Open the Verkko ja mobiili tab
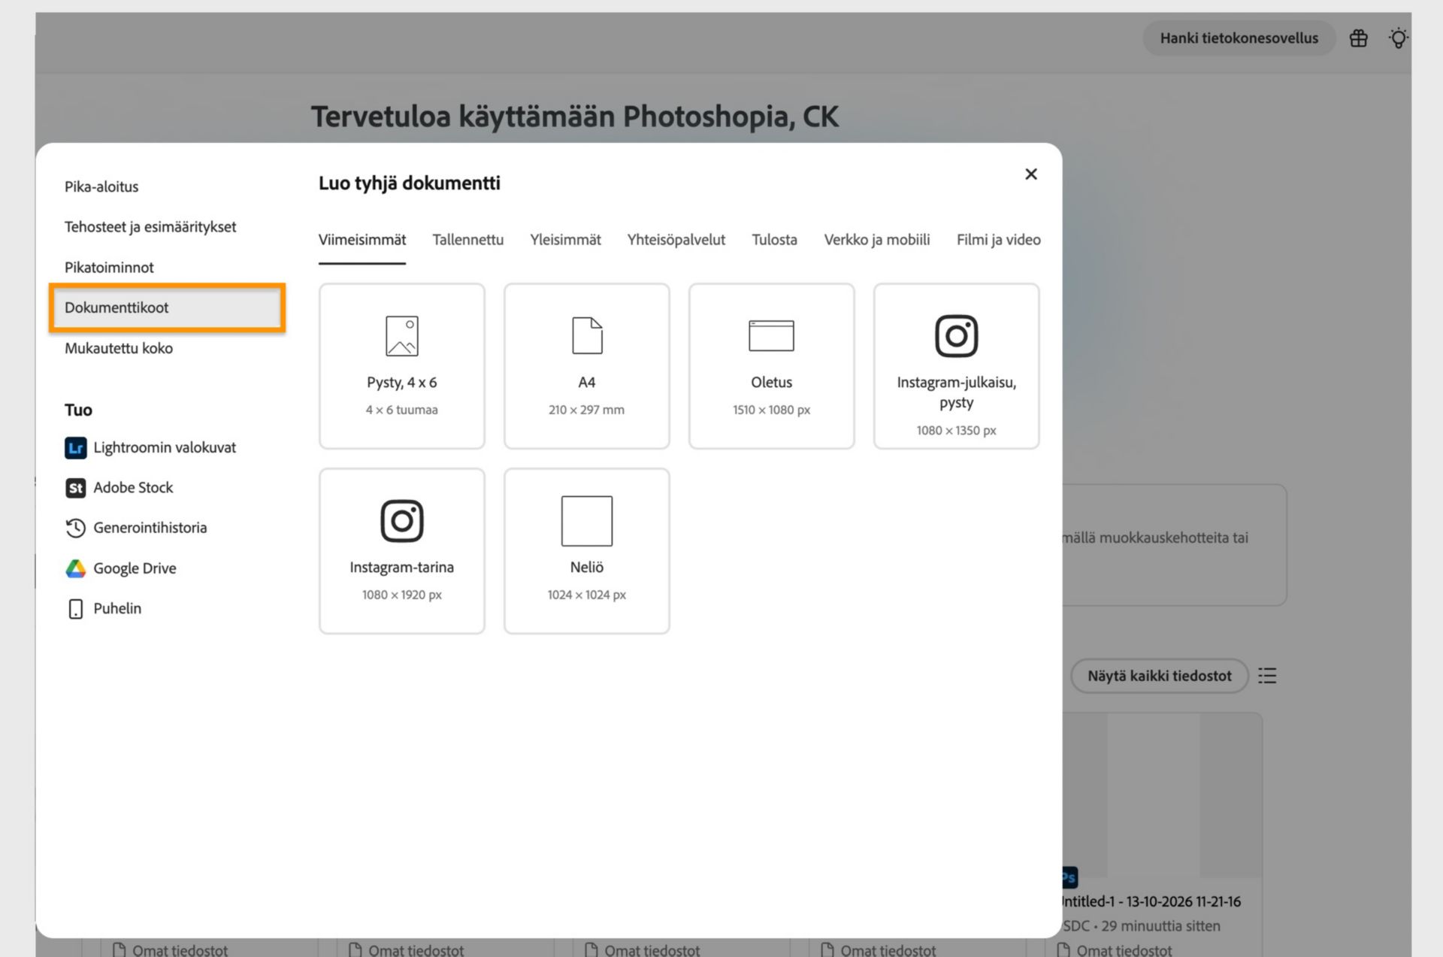 point(877,240)
